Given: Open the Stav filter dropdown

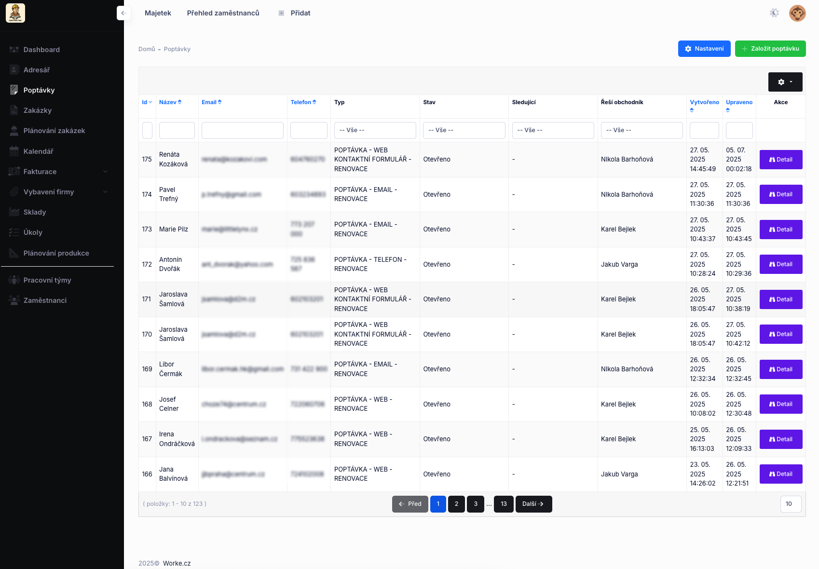Looking at the screenshot, I should click(x=464, y=130).
